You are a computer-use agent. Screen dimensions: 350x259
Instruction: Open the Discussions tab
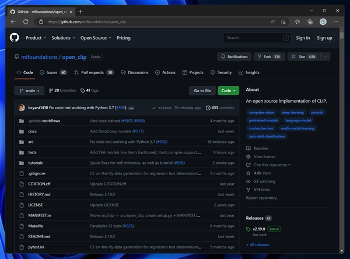(135, 72)
